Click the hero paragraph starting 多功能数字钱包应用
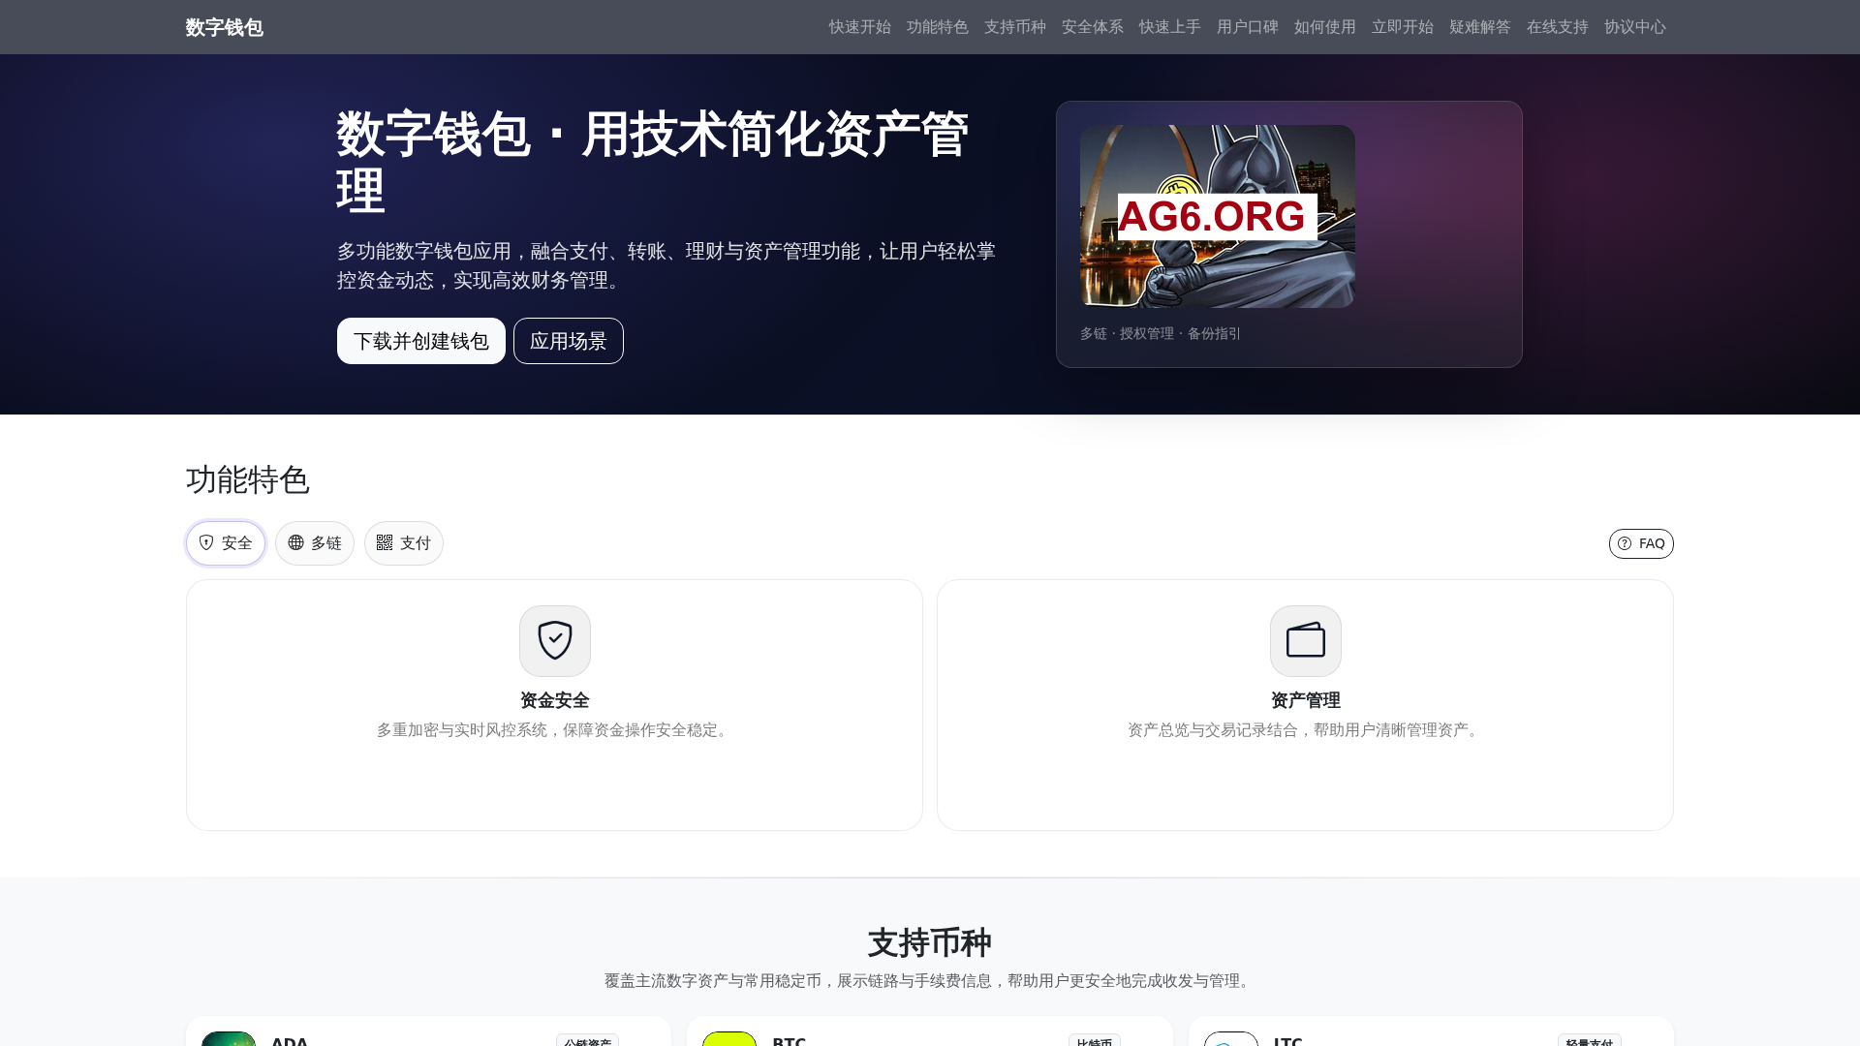The width and height of the screenshot is (1860, 1046). [666, 265]
